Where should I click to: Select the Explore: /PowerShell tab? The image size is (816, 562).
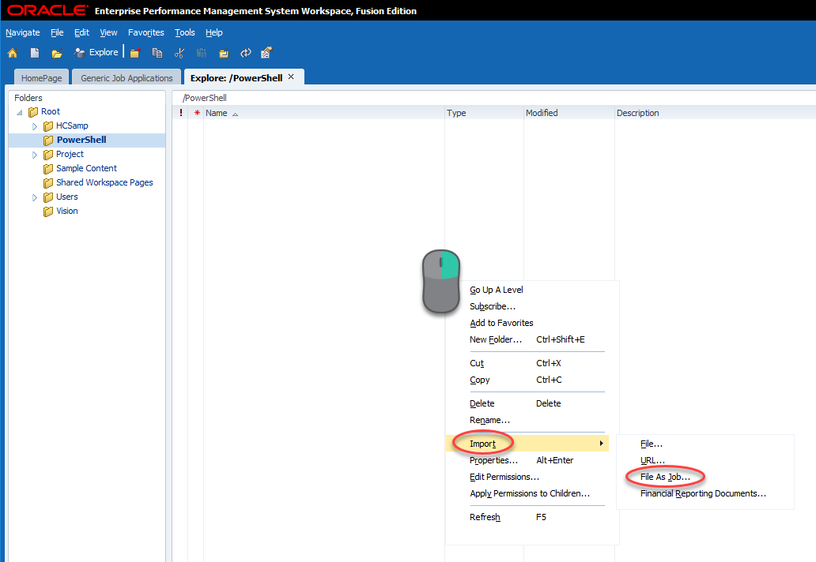(x=236, y=78)
